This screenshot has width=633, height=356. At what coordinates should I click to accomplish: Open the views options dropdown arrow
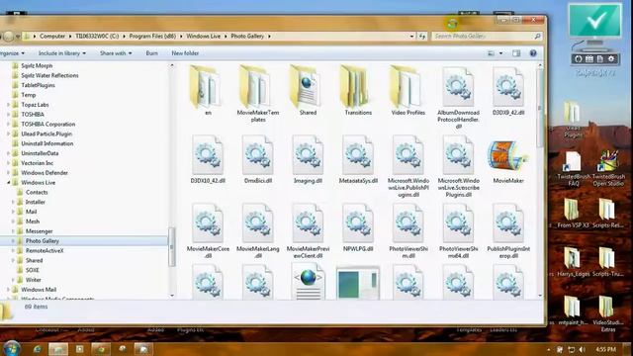[501, 53]
